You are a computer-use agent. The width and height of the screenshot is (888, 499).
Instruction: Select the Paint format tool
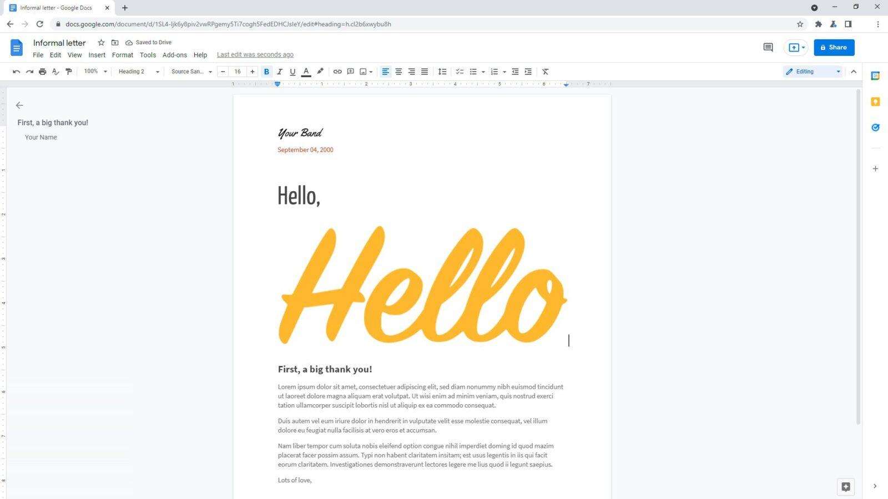(x=68, y=71)
